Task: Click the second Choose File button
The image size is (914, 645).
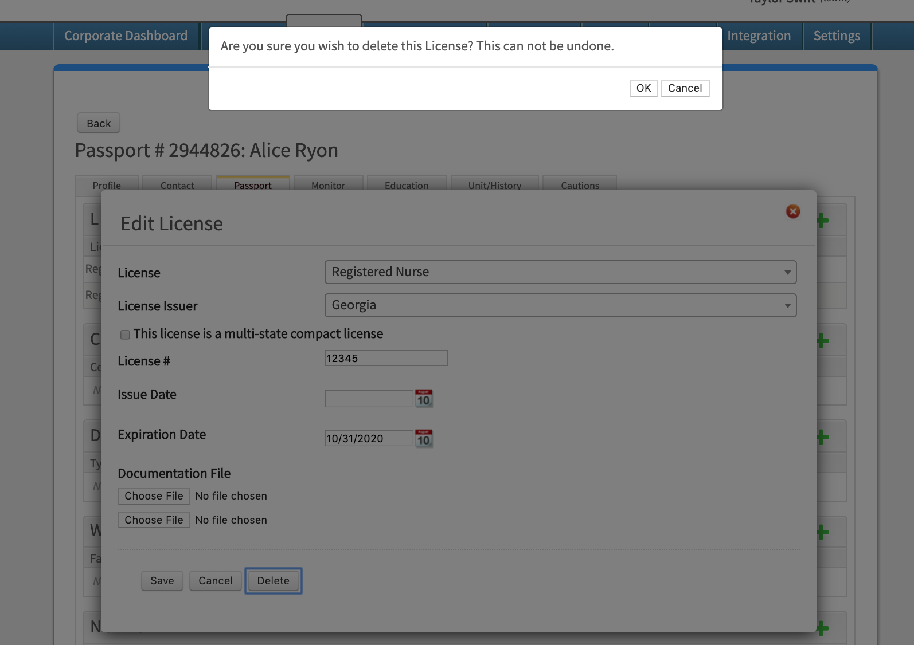Action: tap(154, 520)
